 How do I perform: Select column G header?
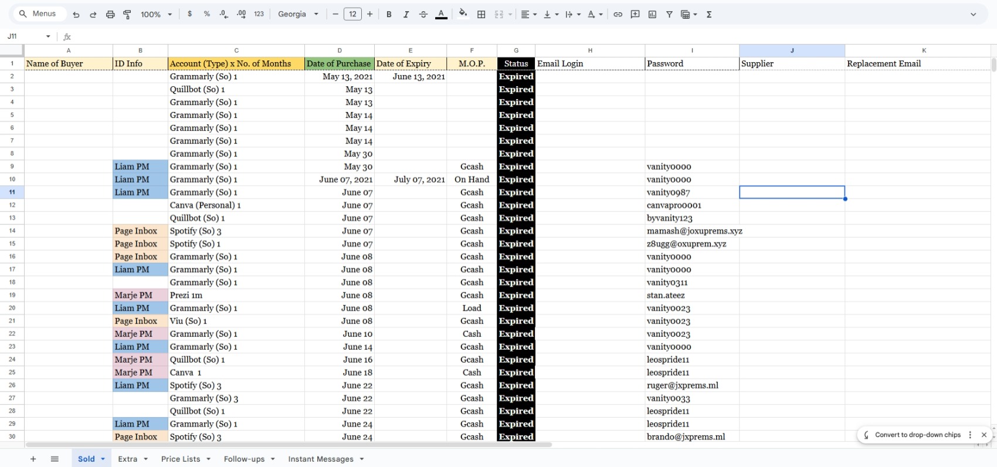[516, 50]
